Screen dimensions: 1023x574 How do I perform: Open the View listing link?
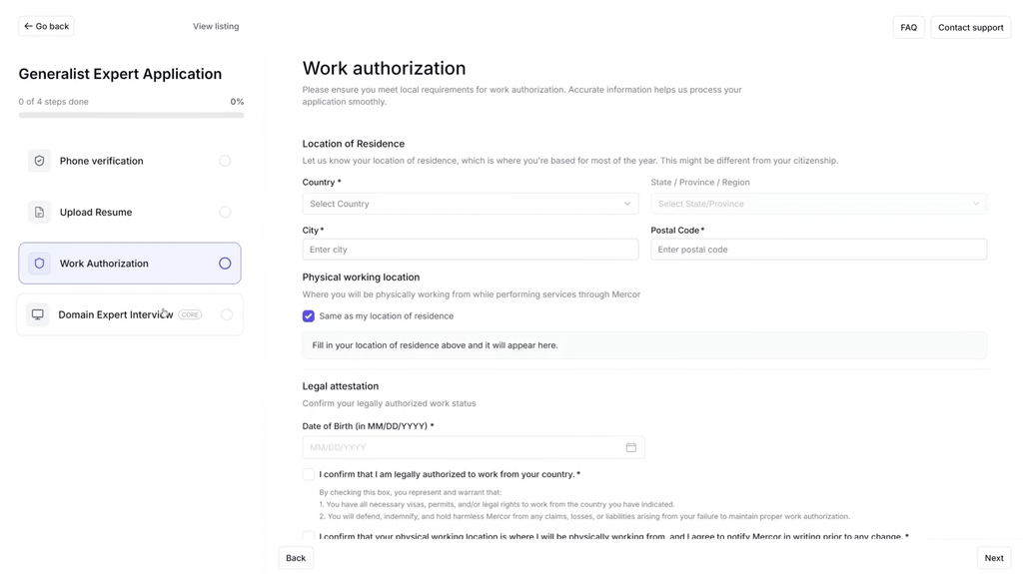(216, 26)
